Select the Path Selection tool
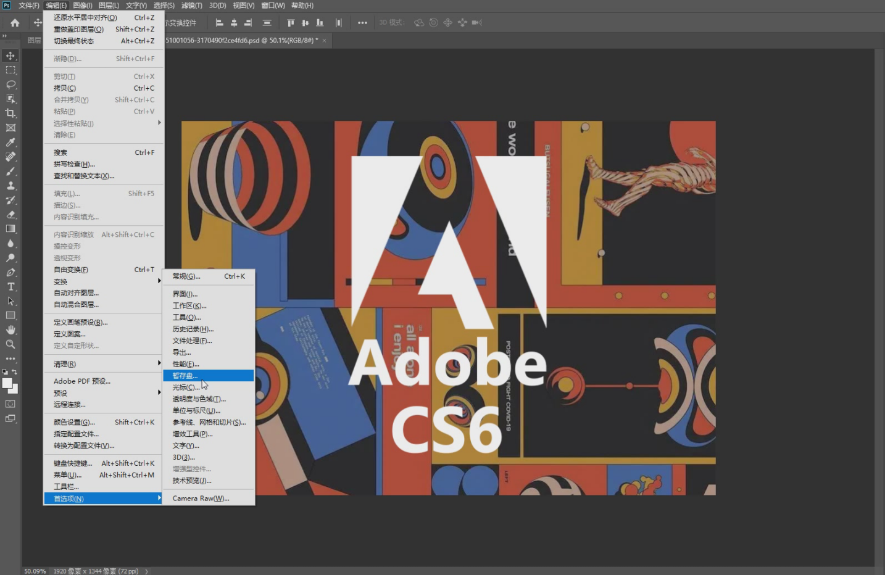 click(x=10, y=301)
